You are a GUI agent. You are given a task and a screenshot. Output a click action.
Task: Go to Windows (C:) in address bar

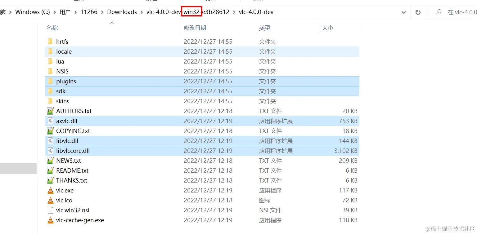pos(33,12)
